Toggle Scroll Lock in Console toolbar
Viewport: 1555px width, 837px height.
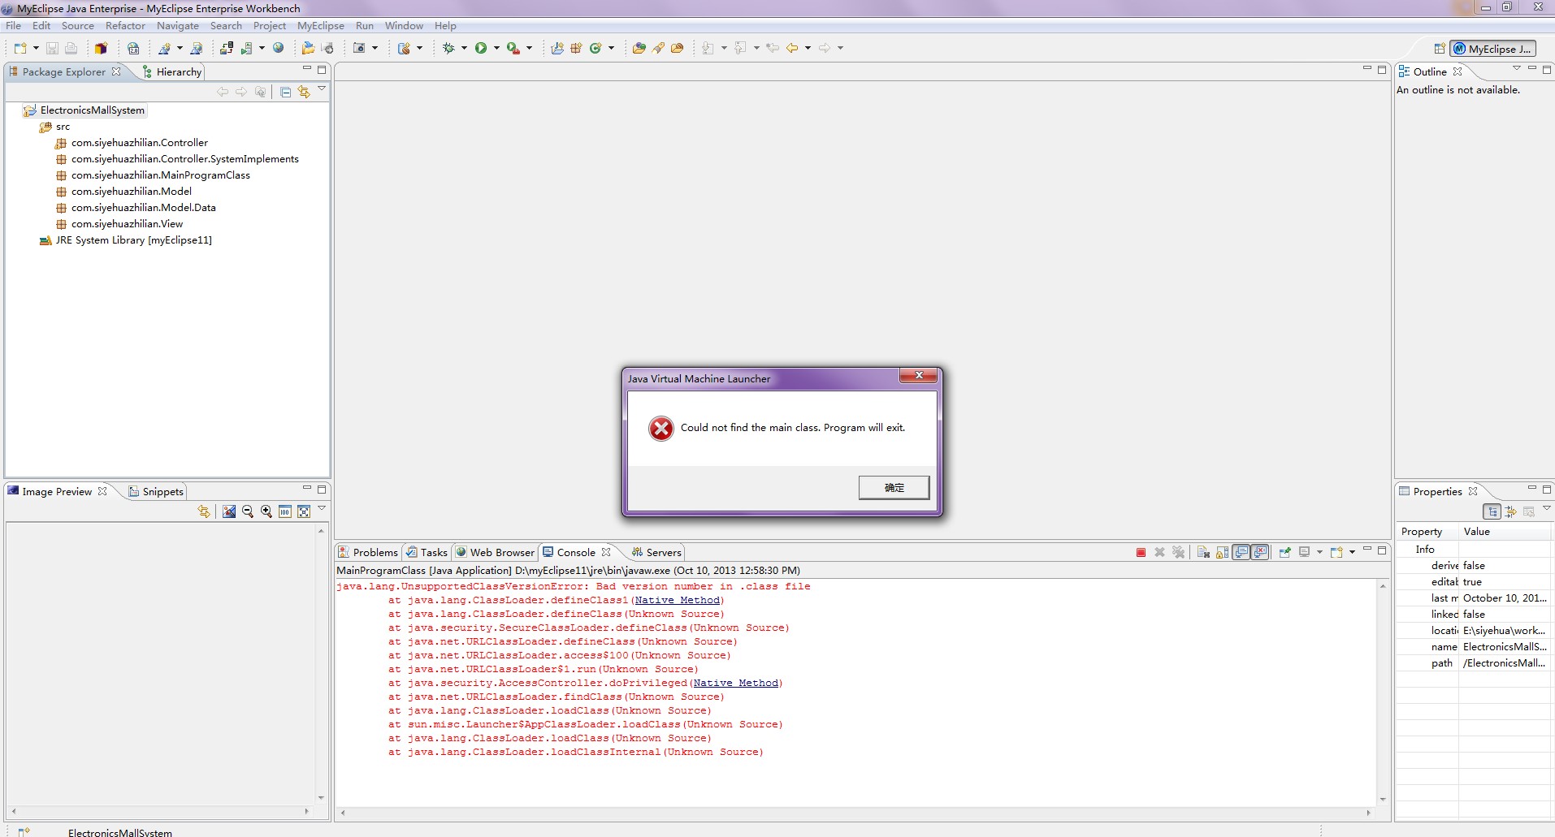pos(1222,552)
